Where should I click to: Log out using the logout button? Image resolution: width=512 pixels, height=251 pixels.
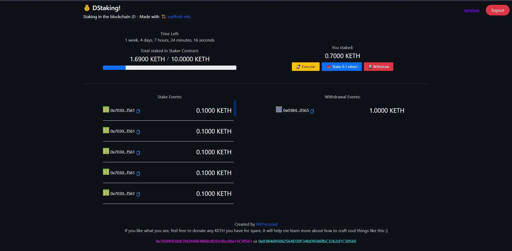(x=497, y=10)
